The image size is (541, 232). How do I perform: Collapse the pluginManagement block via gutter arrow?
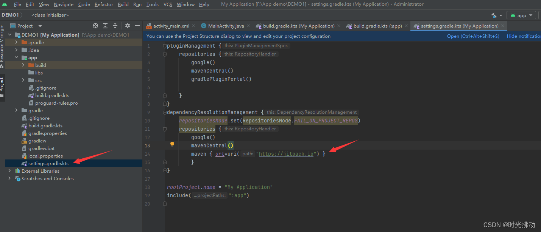[x=164, y=45]
